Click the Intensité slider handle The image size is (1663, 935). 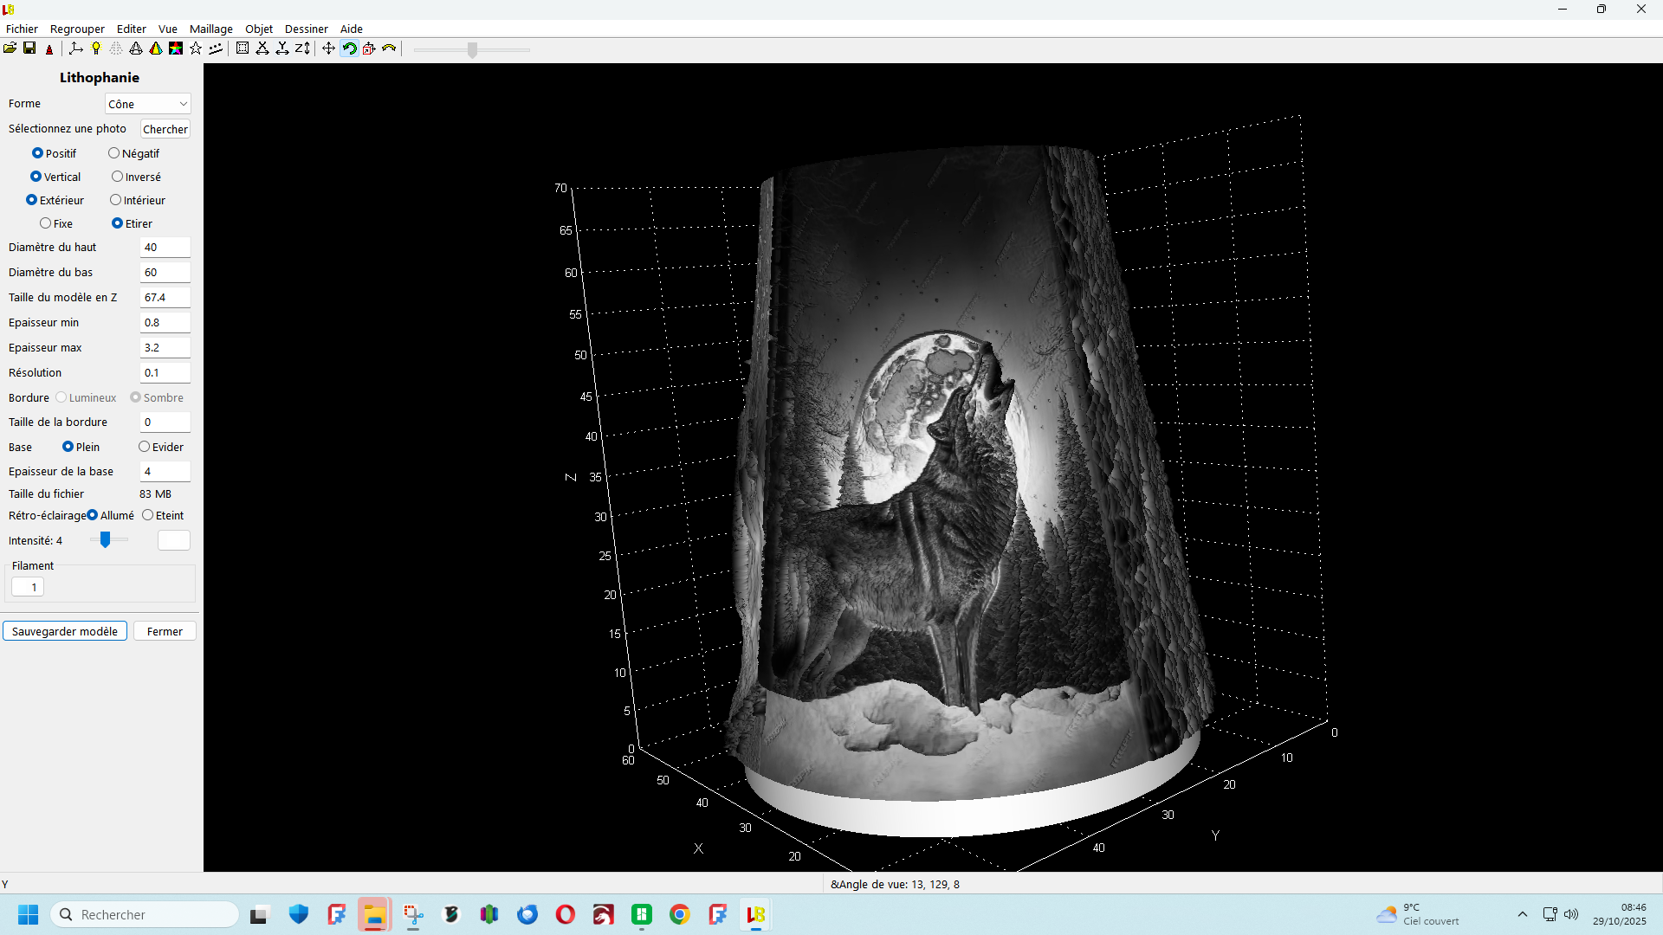(105, 540)
